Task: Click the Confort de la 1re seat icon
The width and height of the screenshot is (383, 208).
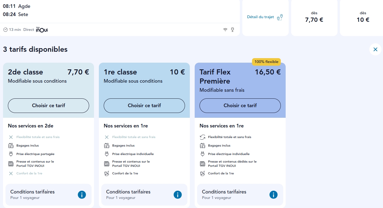Action: [107, 173]
